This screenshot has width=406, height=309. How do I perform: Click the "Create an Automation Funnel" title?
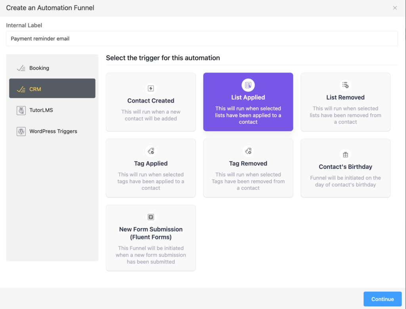click(x=50, y=8)
